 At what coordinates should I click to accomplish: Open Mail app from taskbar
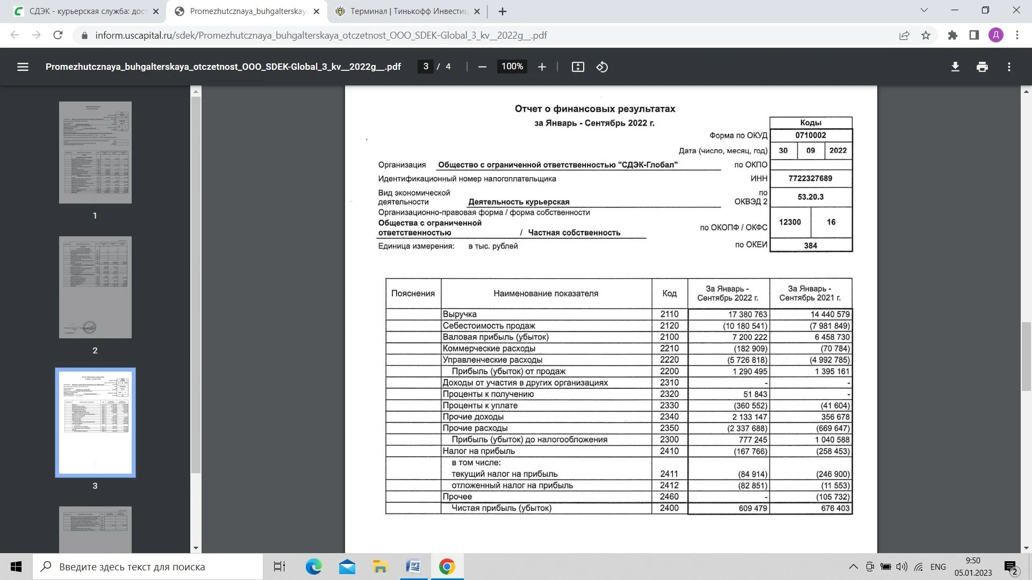tap(347, 567)
